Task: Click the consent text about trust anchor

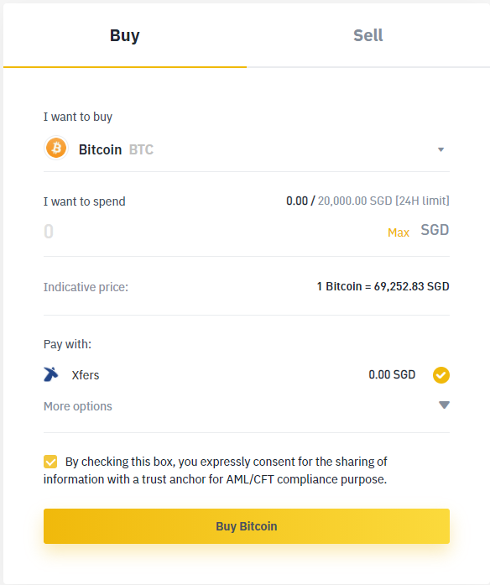Action: coord(216,471)
